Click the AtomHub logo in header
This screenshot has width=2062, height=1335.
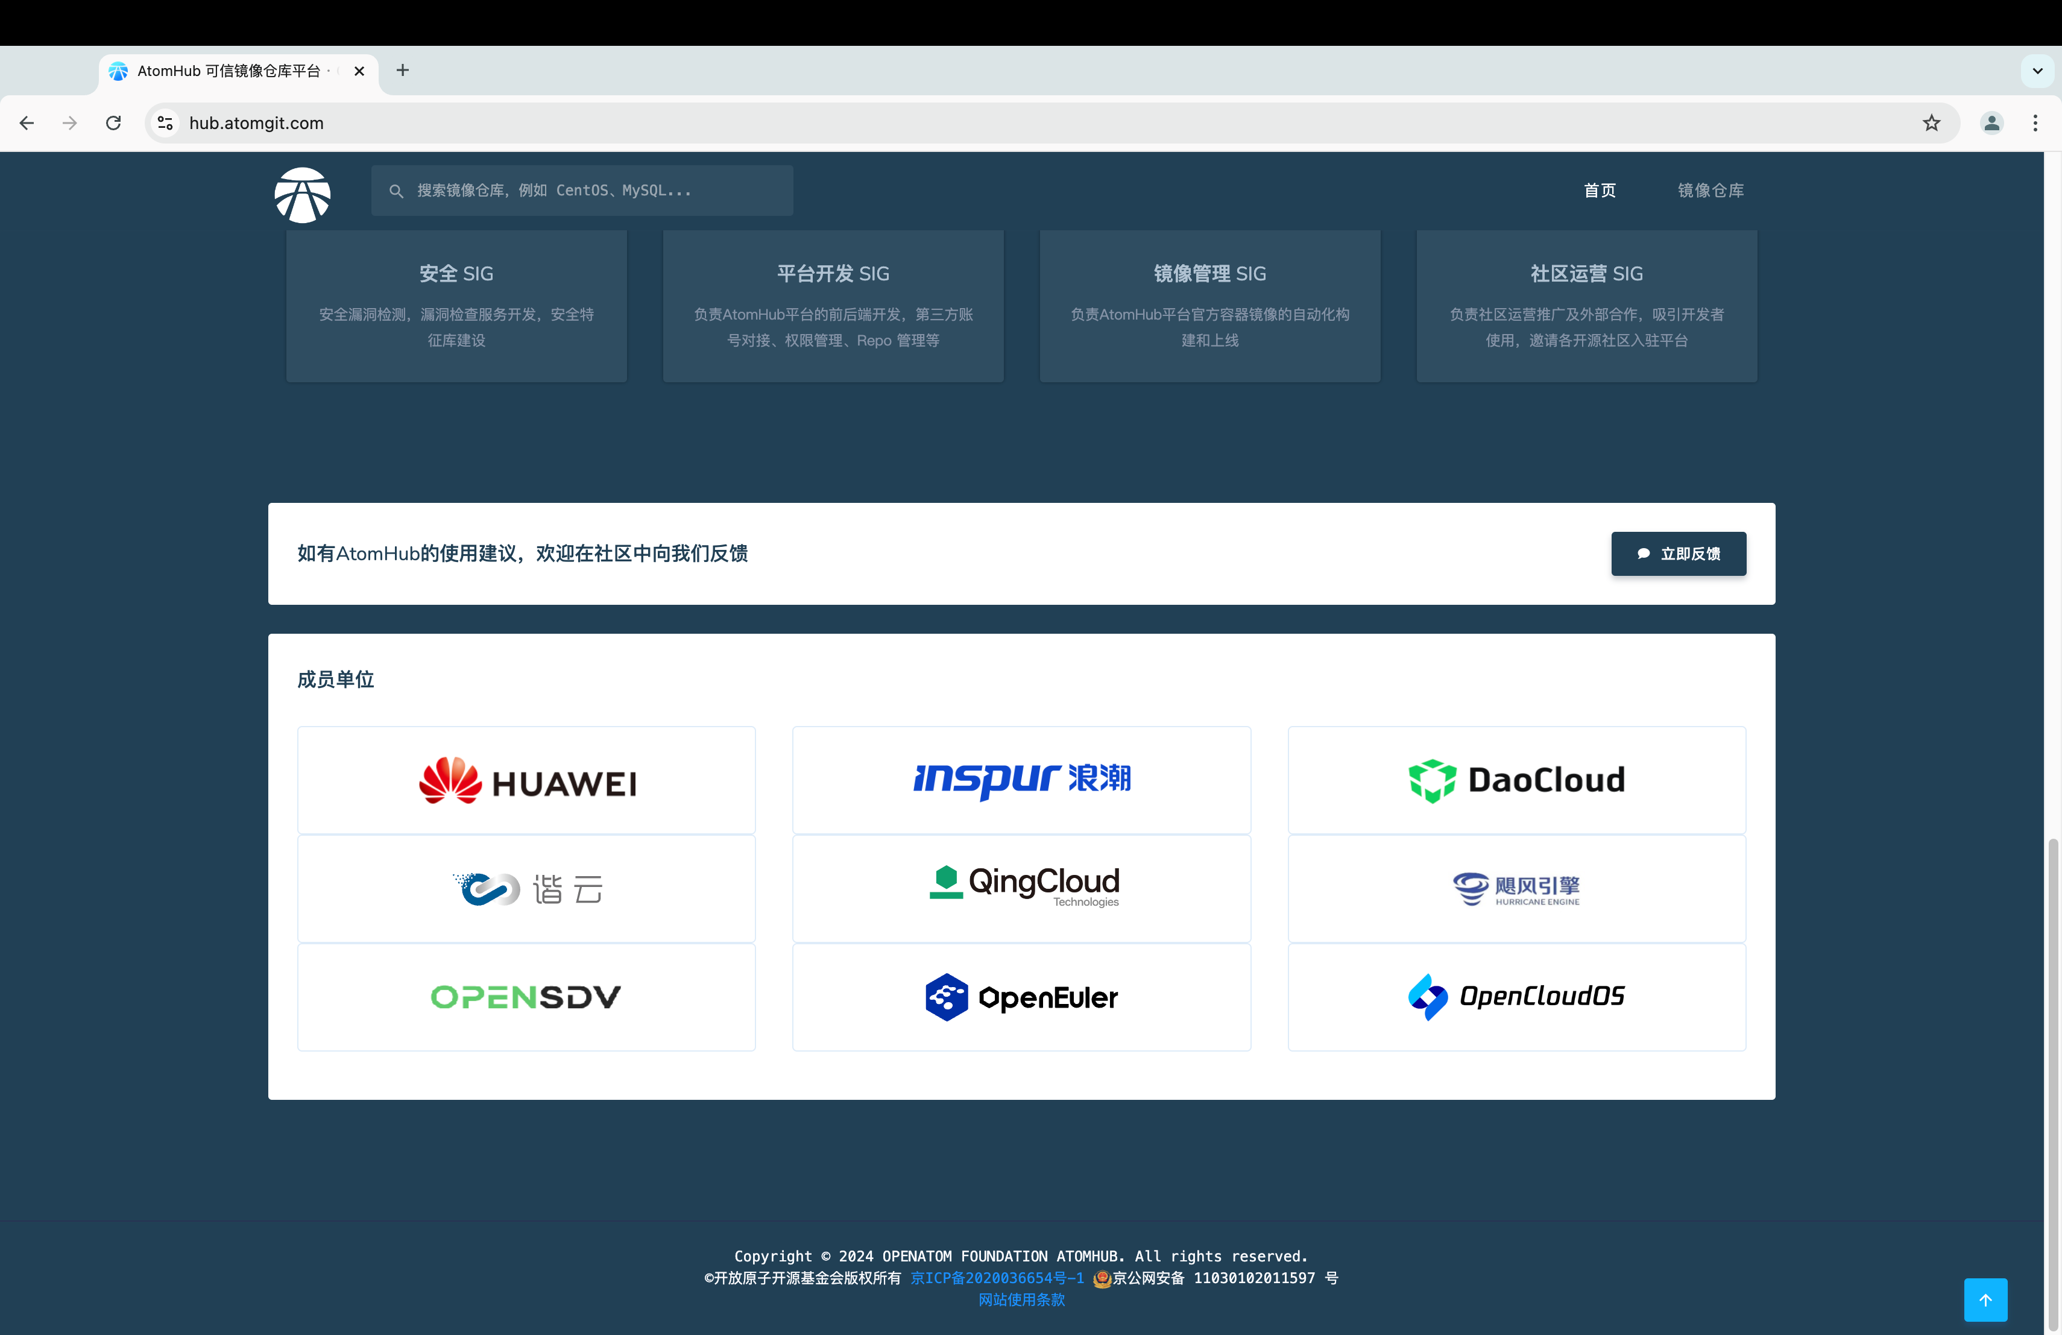[x=303, y=195]
